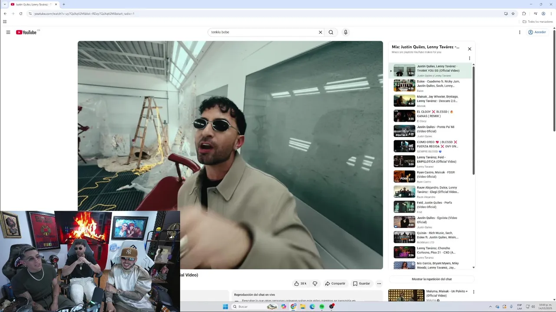Click the Chrome address bar URL

tap(84, 13)
